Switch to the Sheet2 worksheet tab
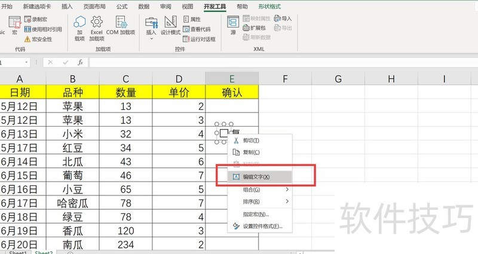The width and height of the screenshot is (478, 254). coord(44,252)
